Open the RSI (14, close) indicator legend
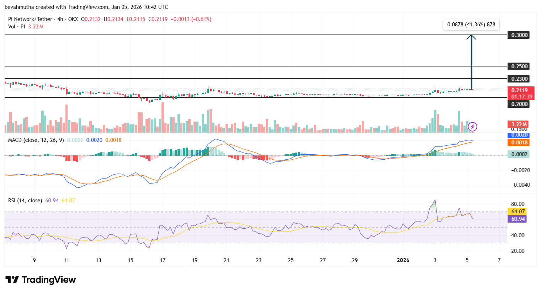 click(25, 201)
